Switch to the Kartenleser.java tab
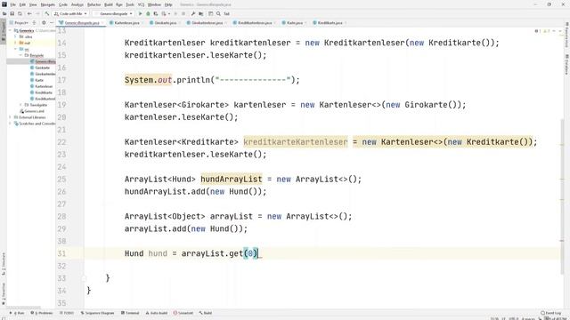The height and width of the screenshot is (320, 570). pyautogui.click(x=126, y=23)
